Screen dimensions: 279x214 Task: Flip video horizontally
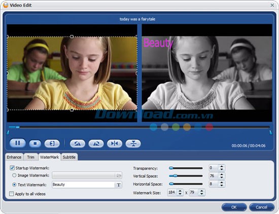[x=115, y=144]
